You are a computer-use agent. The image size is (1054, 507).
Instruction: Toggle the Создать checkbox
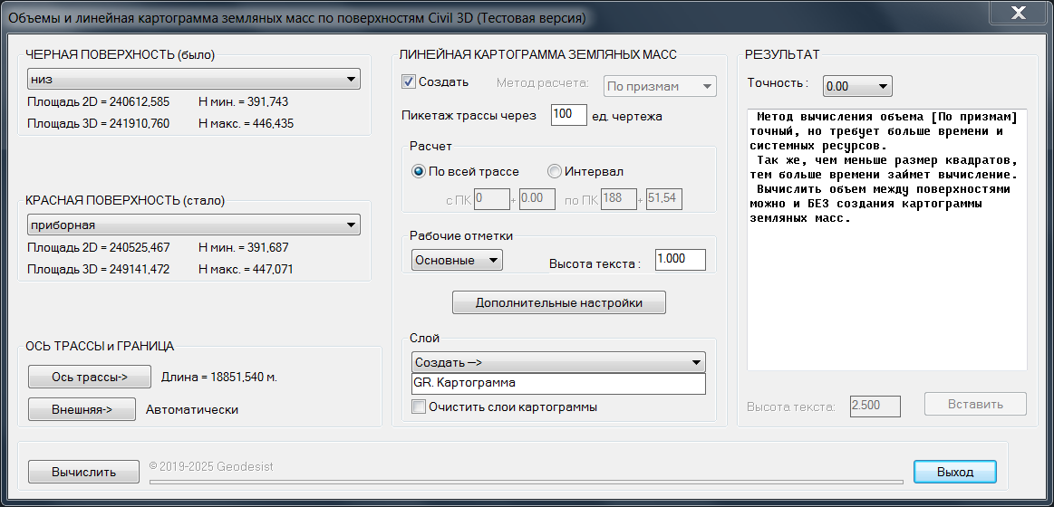409,82
